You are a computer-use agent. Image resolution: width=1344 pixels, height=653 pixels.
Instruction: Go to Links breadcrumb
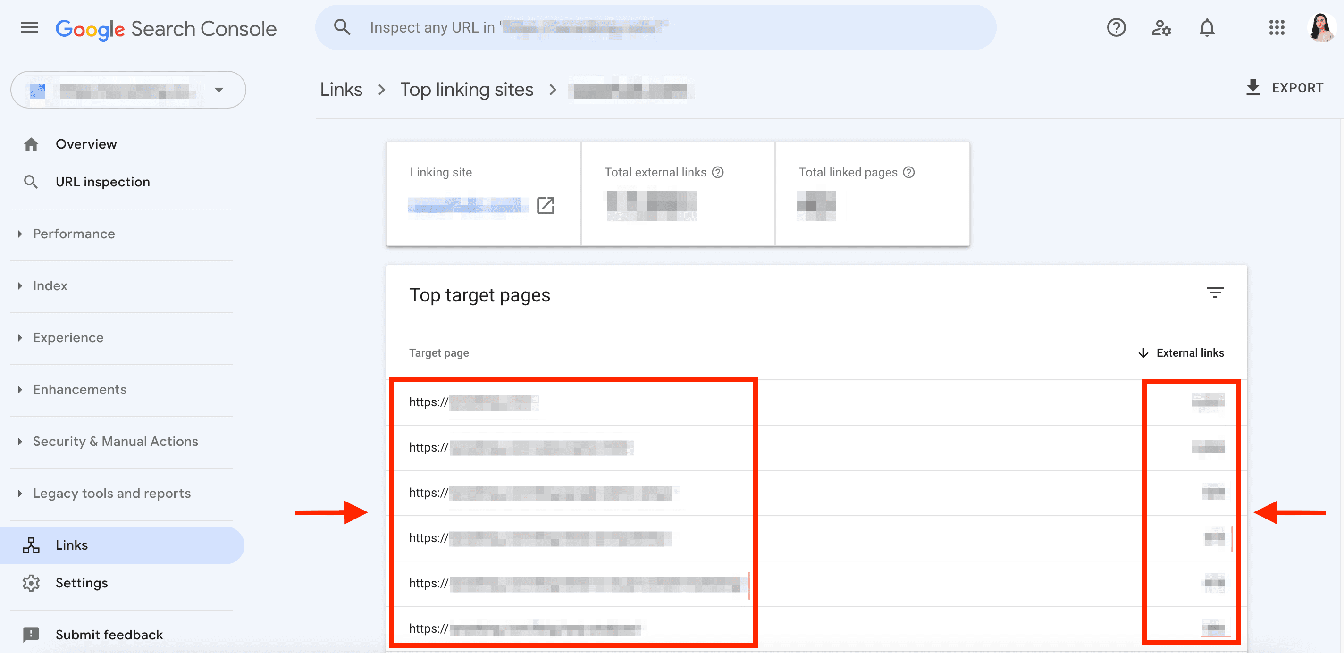coord(341,90)
